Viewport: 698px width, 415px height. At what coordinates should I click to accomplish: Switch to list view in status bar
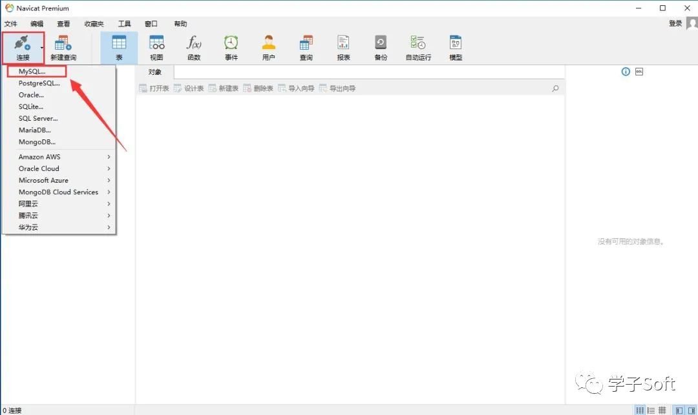[x=651, y=410]
